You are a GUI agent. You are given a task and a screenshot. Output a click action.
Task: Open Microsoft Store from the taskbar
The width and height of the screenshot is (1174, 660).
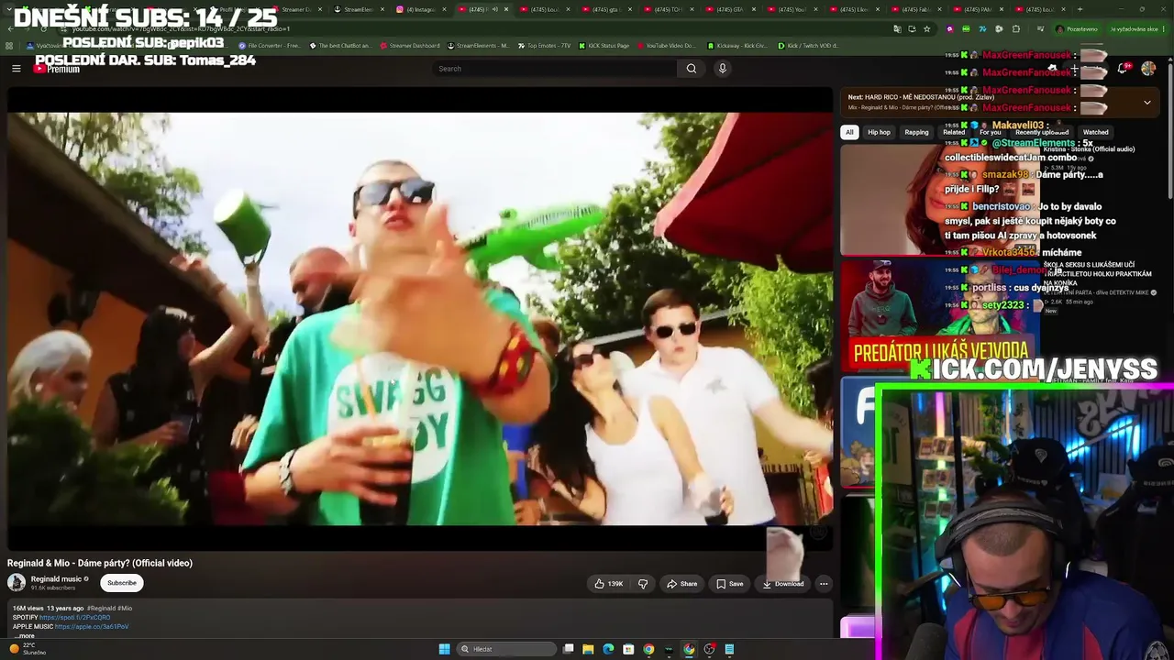628,649
